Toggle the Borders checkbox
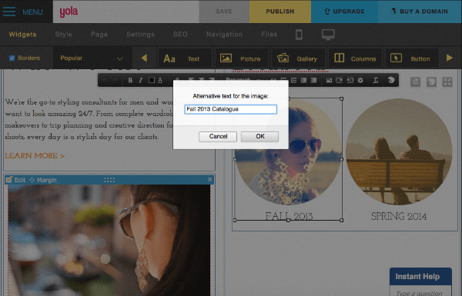462x296 pixels. coord(12,58)
